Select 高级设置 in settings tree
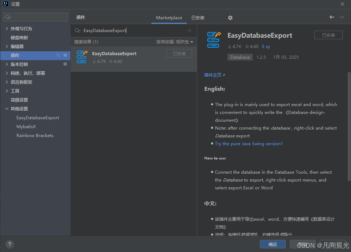351x252 pixels. point(19,100)
